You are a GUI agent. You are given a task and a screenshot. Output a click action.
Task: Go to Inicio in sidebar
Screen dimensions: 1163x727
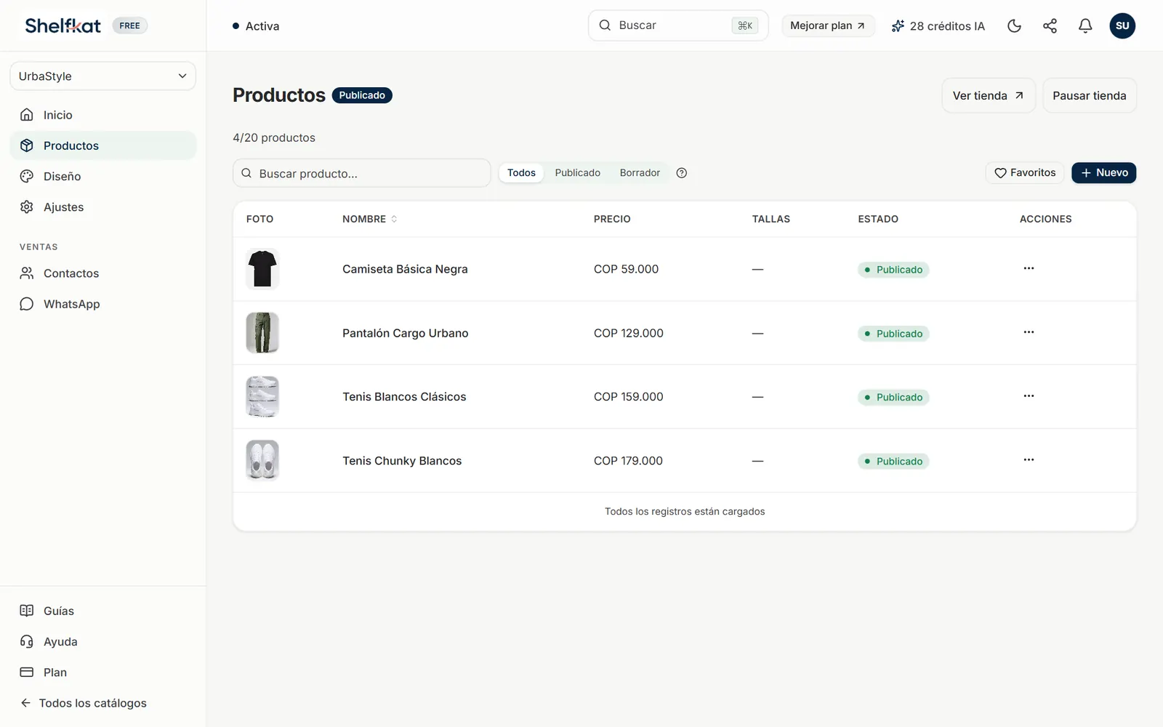pos(103,115)
